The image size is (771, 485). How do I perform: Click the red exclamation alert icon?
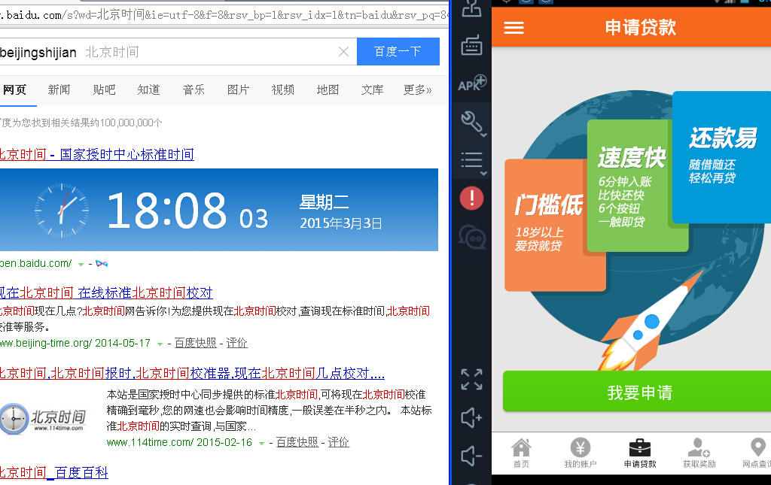471,199
